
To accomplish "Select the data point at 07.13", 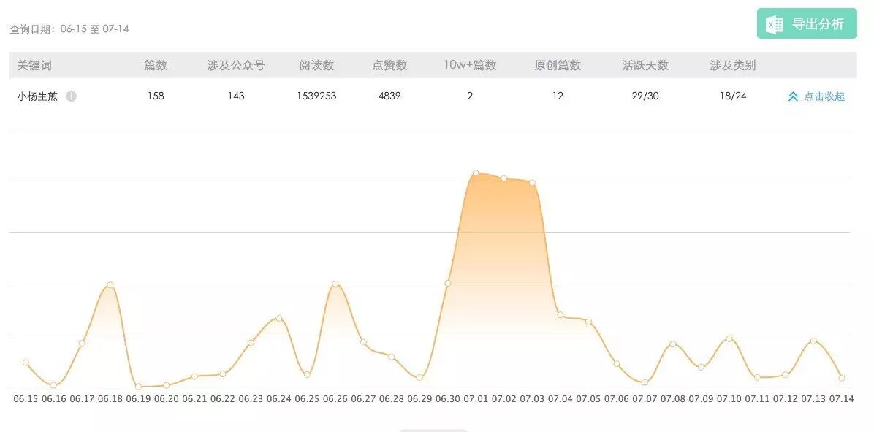I will pos(813,341).
